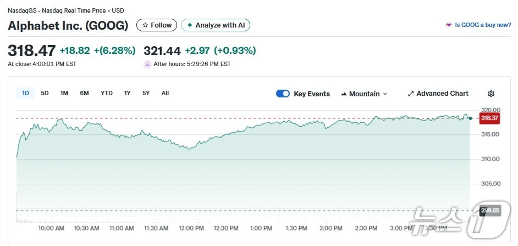
Task: Choose the 5Y chart range
Action: point(146,94)
